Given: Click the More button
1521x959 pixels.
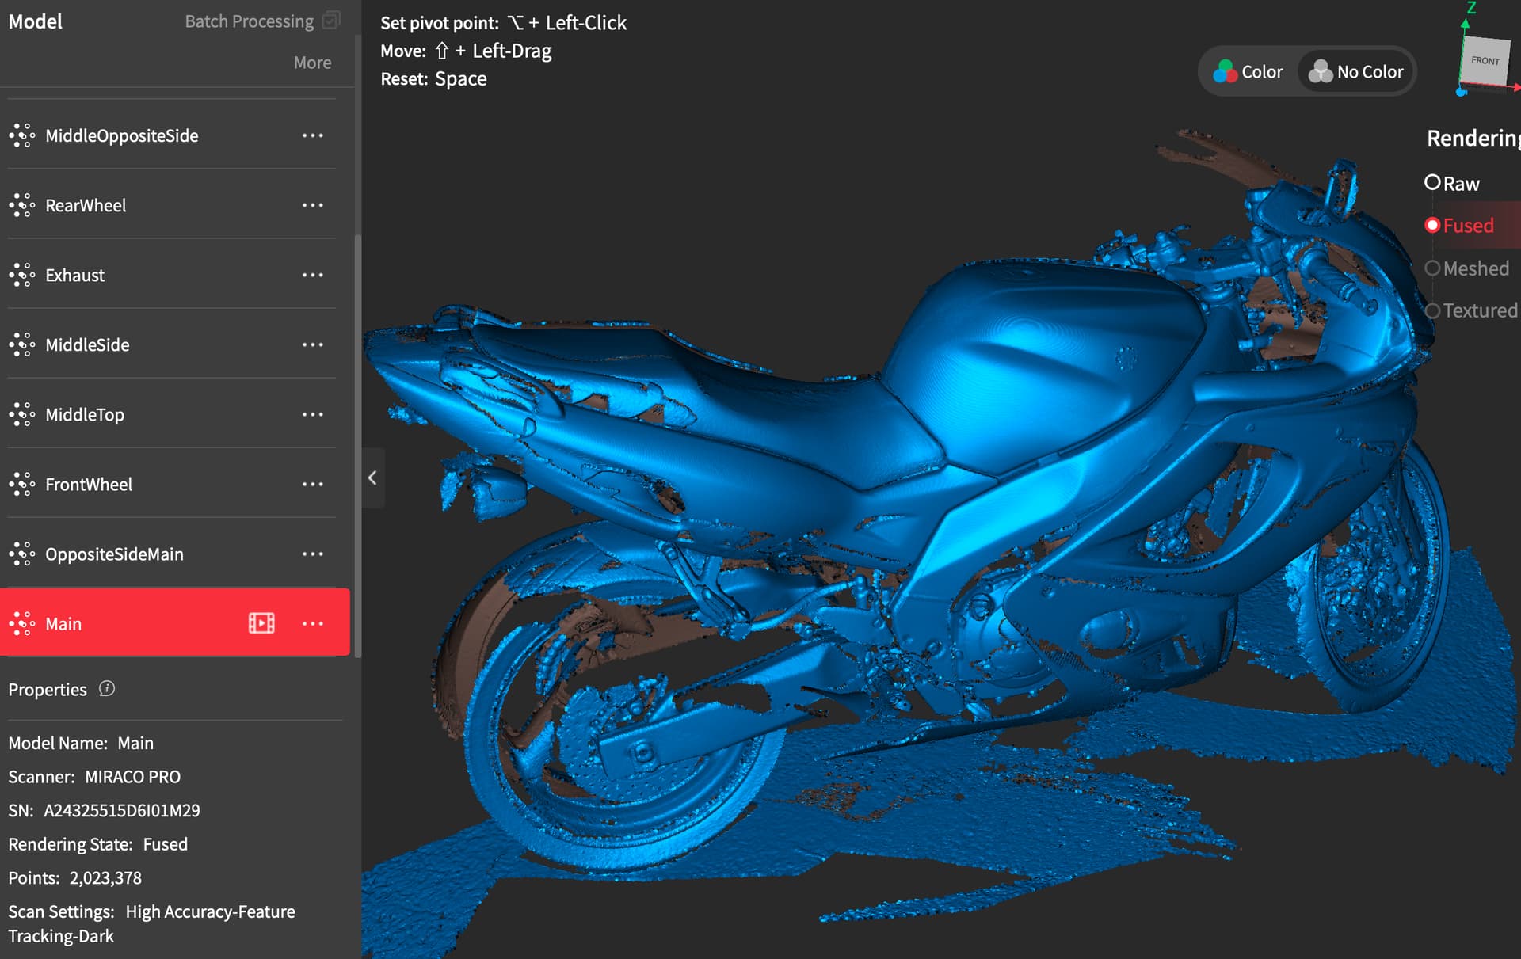Looking at the screenshot, I should (x=312, y=63).
